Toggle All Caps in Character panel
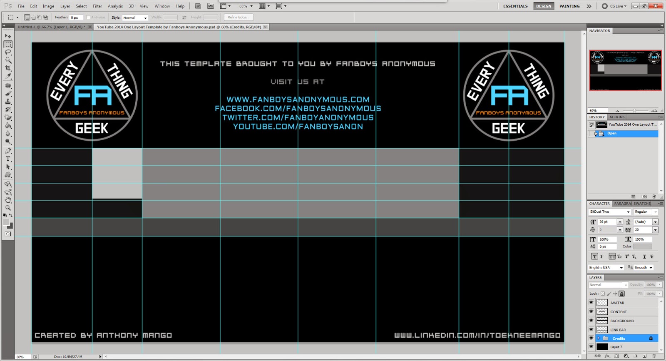This screenshot has height=361, width=666. point(612,256)
